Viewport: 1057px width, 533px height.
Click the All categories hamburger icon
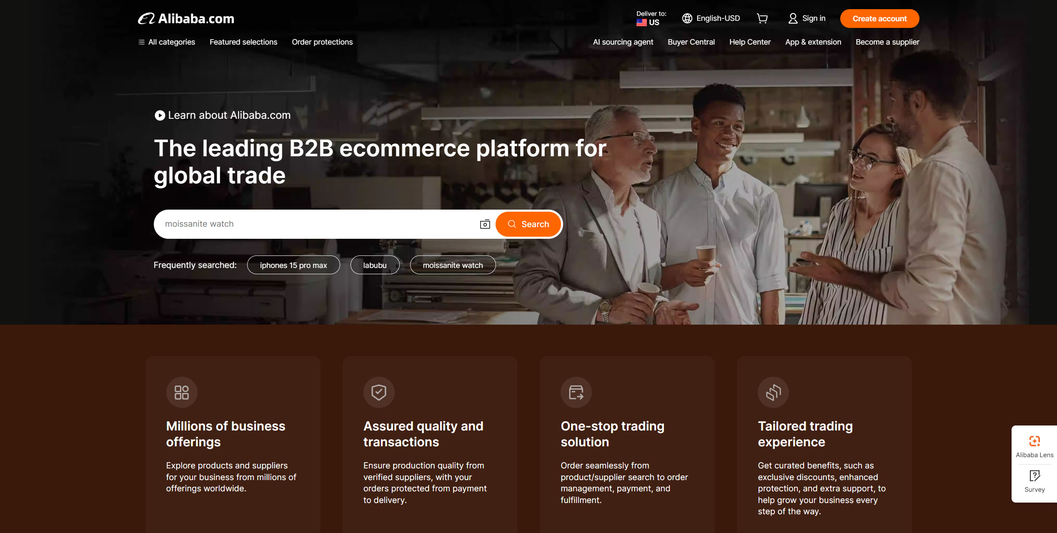point(141,42)
